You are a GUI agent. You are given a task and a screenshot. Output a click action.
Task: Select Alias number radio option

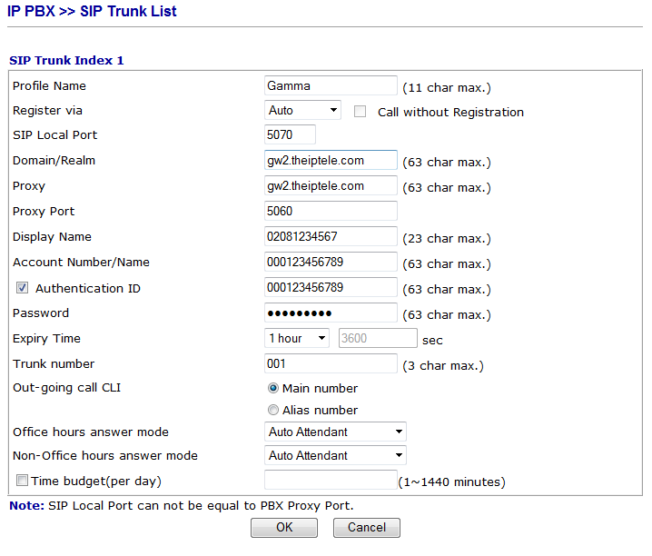(272, 410)
